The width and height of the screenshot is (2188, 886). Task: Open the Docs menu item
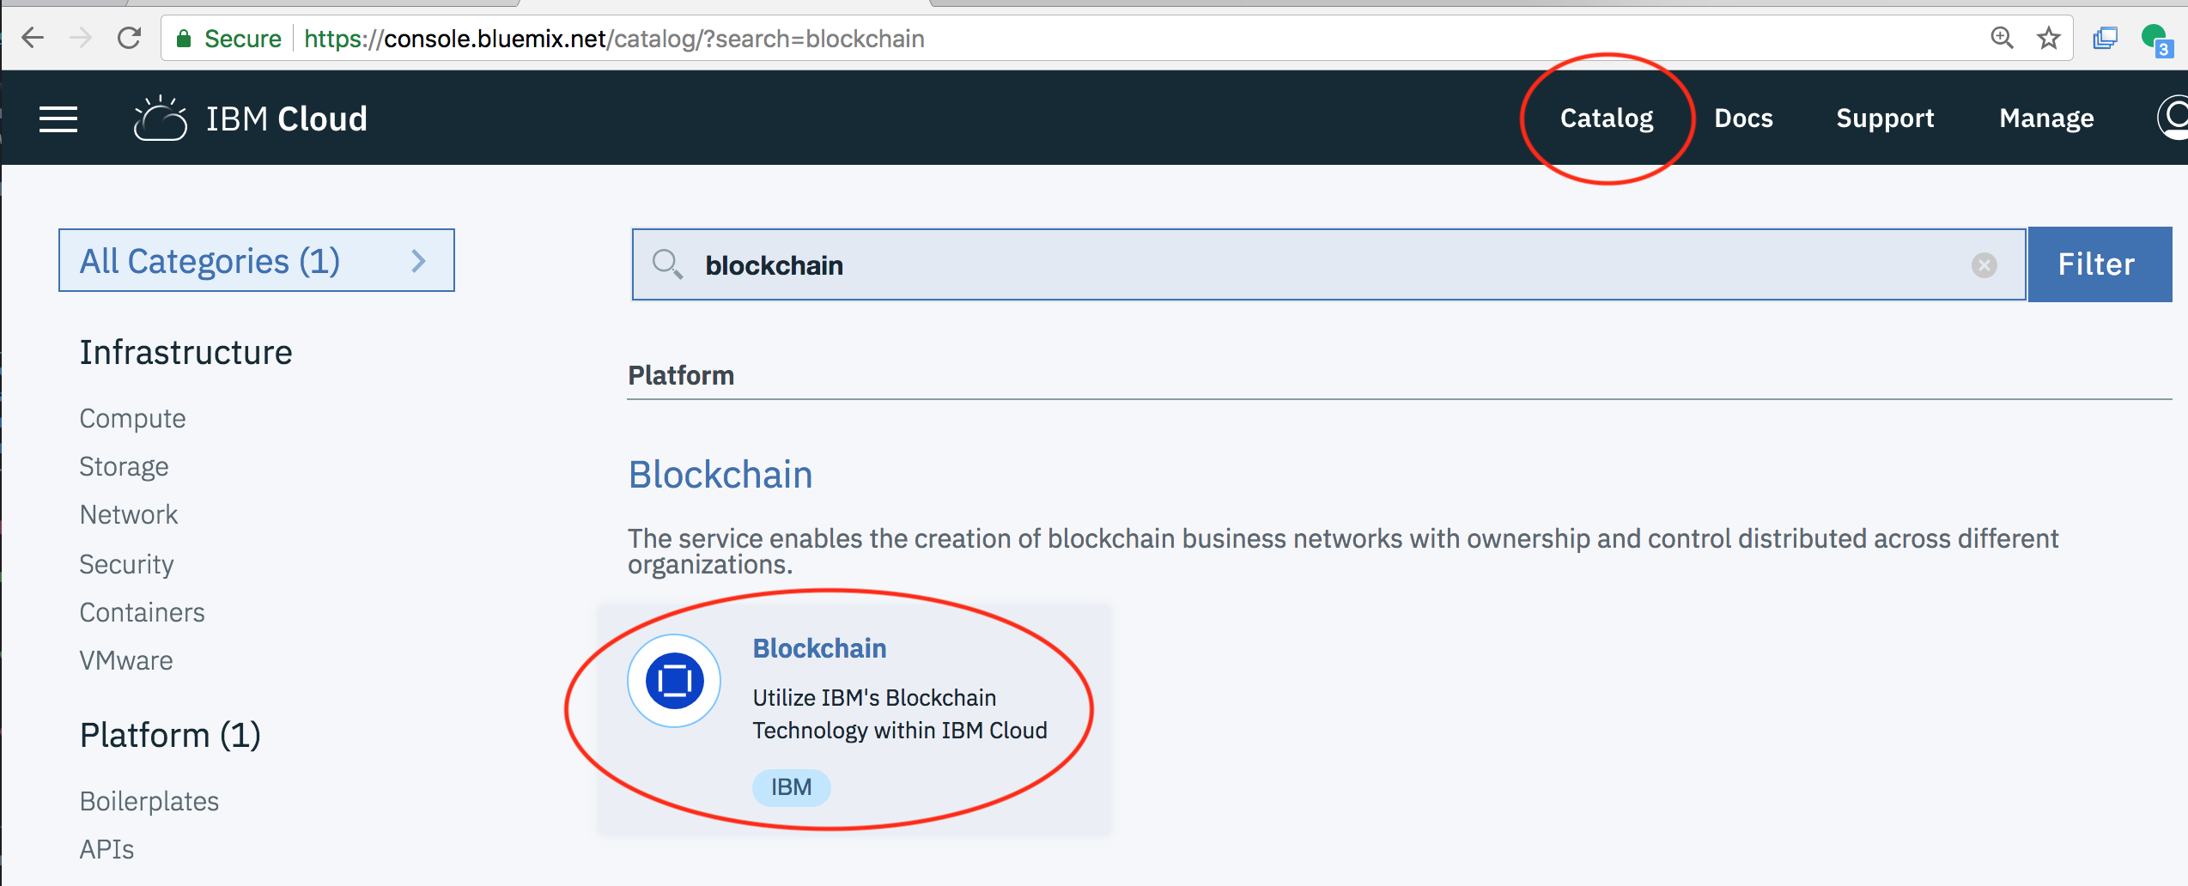coord(1743,118)
